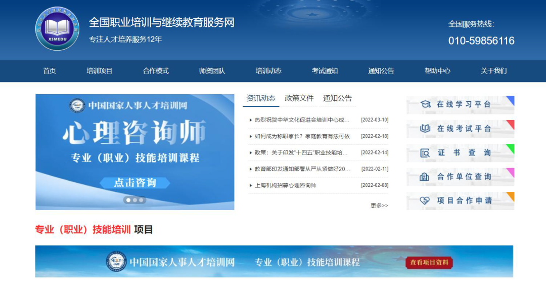The height and width of the screenshot is (281, 546).
Task: Switch to the 通知公告 news tab
Action: 337,98
